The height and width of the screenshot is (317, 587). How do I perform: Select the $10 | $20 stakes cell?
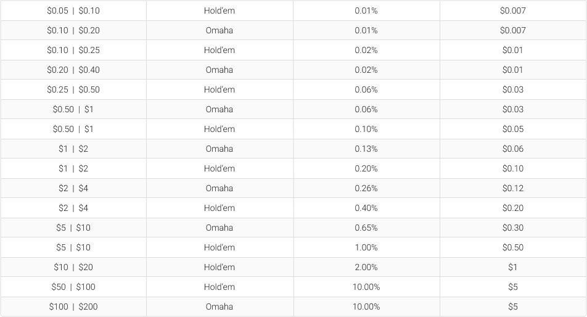coord(73,267)
